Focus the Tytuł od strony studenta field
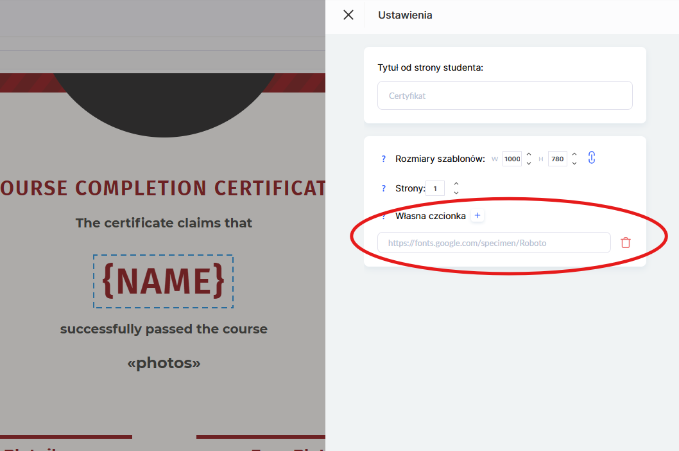This screenshot has height=451, width=679. point(504,96)
